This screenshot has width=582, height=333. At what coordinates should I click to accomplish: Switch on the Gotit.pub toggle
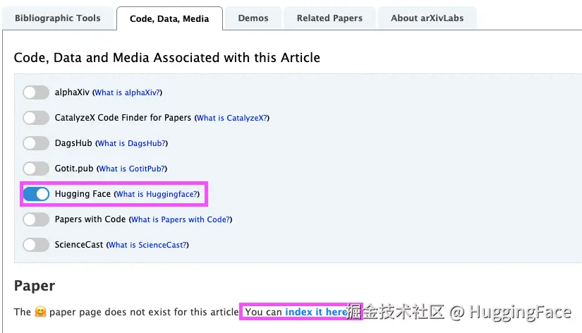(x=36, y=169)
